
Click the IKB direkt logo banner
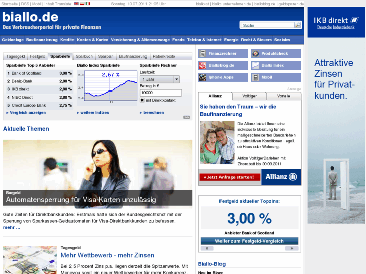pos(336,23)
